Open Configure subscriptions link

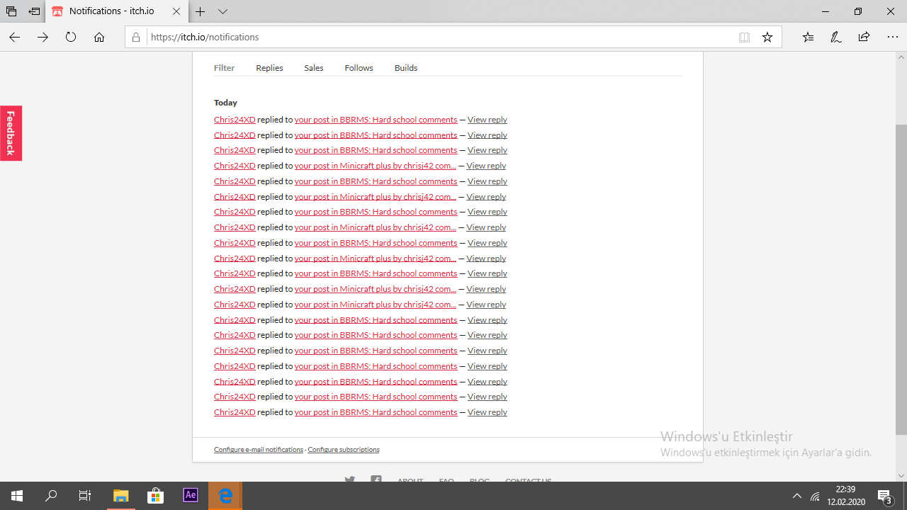point(344,450)
